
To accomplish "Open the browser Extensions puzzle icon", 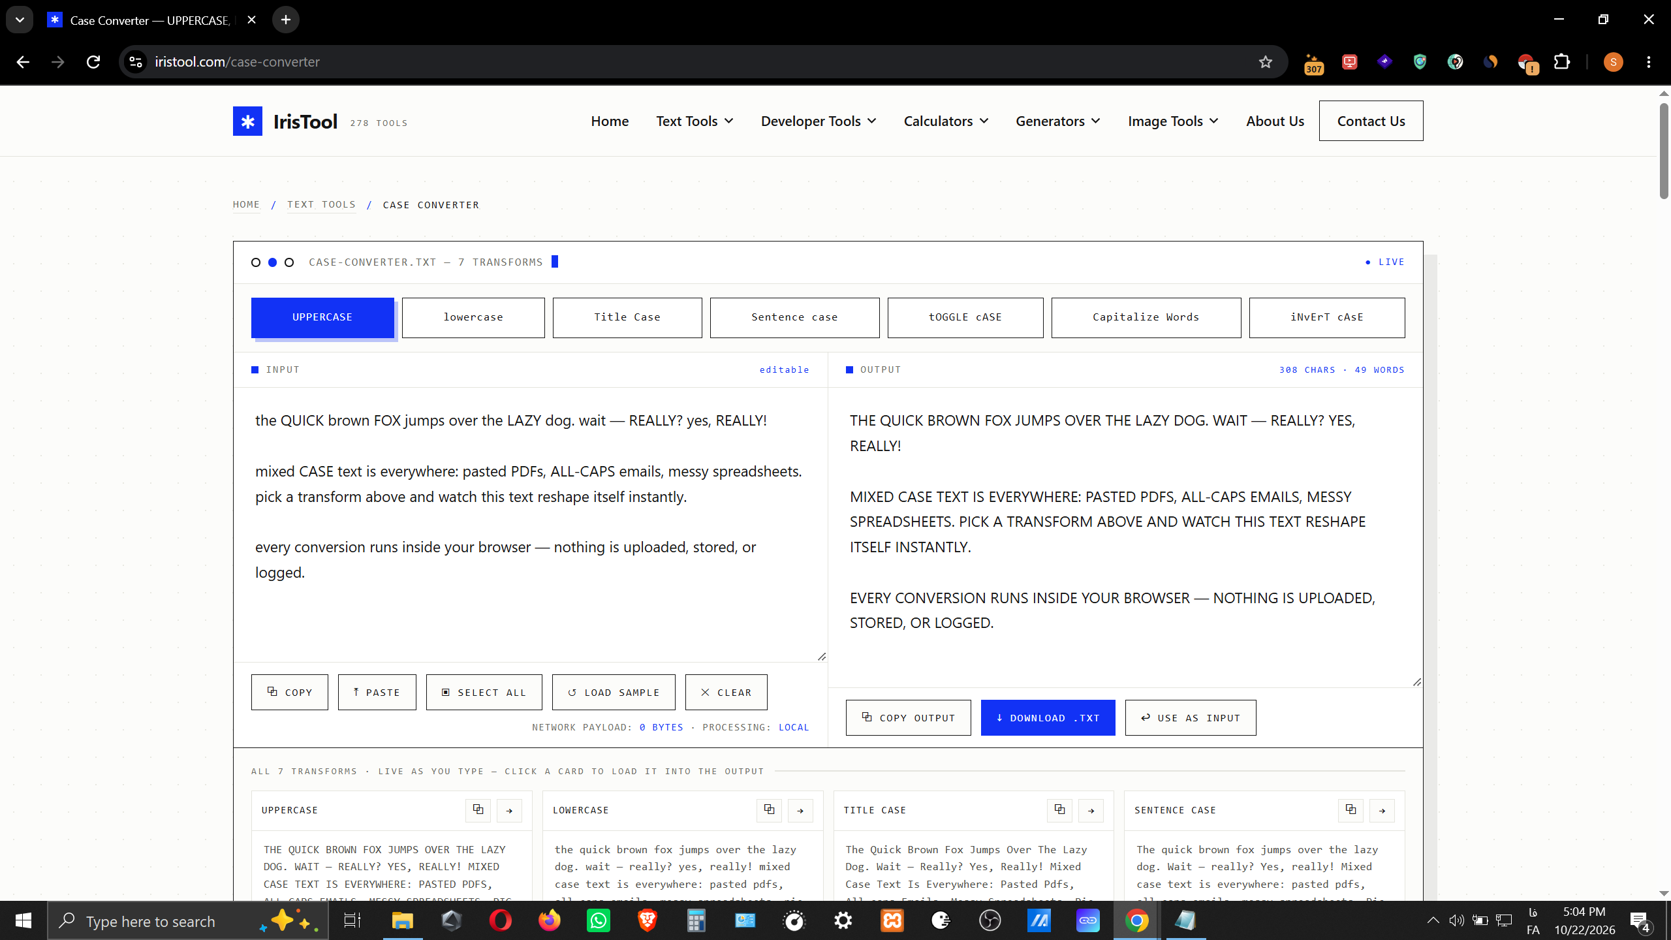I will pyautogui.click(x=1562, y=62).
